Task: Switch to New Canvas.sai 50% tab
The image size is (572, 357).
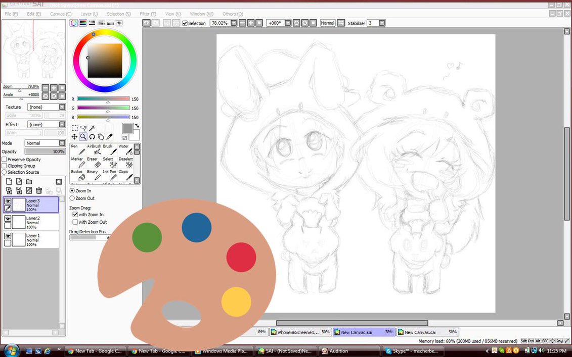Action: [x=427, y=332]
